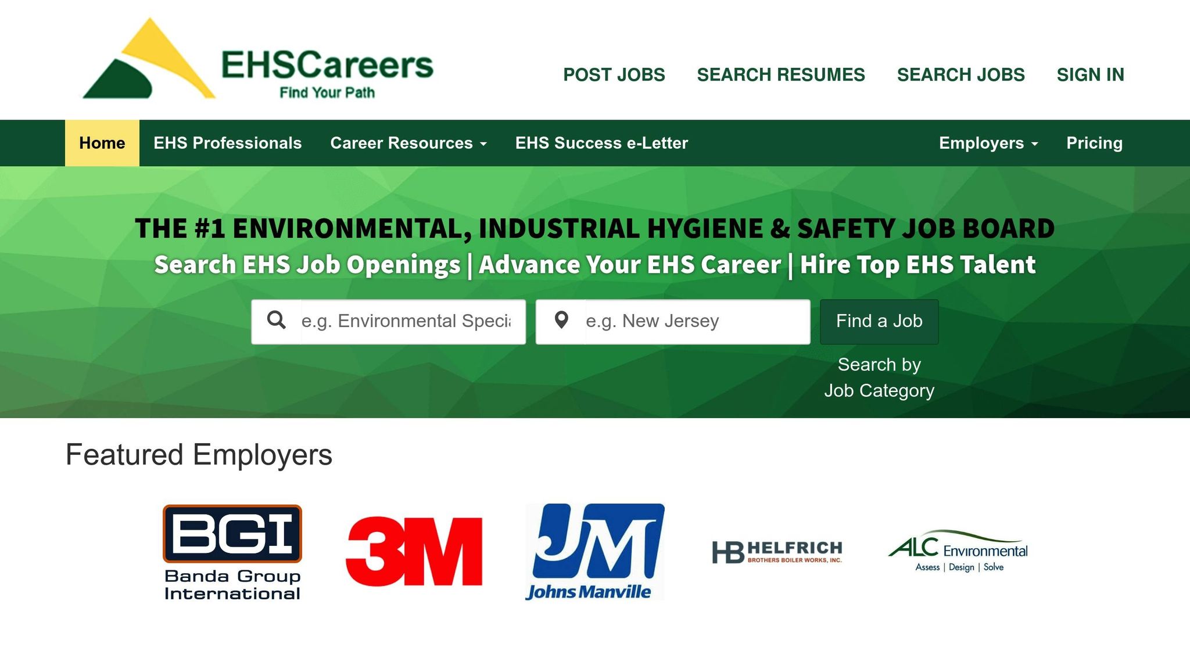Expand Search by Job Category
The width and height of the screenshot is (1190, 669).
879,377
